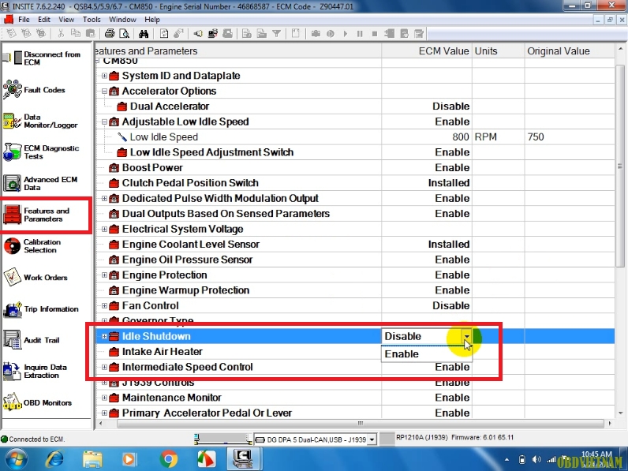
Task: Open Calibration Selection
Action: click(32, 246)
